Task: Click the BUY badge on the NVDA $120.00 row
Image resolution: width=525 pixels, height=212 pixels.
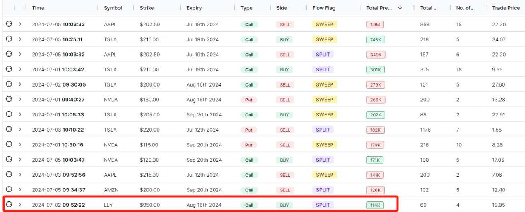Action: pos(284,160)
